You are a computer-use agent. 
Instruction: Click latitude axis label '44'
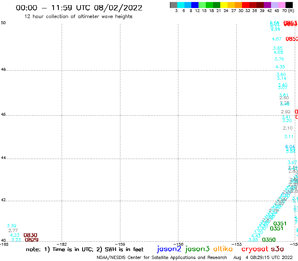coord(3,157)
